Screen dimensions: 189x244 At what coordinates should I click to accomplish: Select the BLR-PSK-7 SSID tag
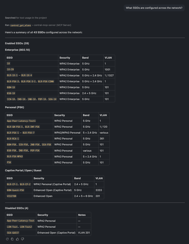[28, 133]
